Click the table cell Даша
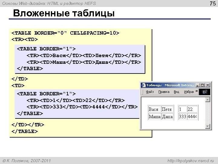Image resolution: width=218 pixels, height=164 pixels. click(x=167, y=116)
